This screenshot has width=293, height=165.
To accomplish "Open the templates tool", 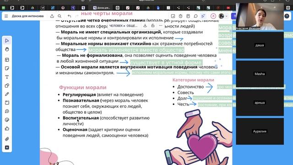I will click(x=7, y=60).
